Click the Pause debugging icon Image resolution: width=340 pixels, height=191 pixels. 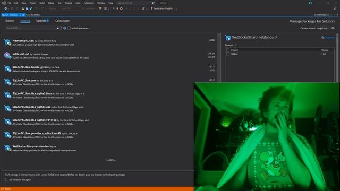113,8
